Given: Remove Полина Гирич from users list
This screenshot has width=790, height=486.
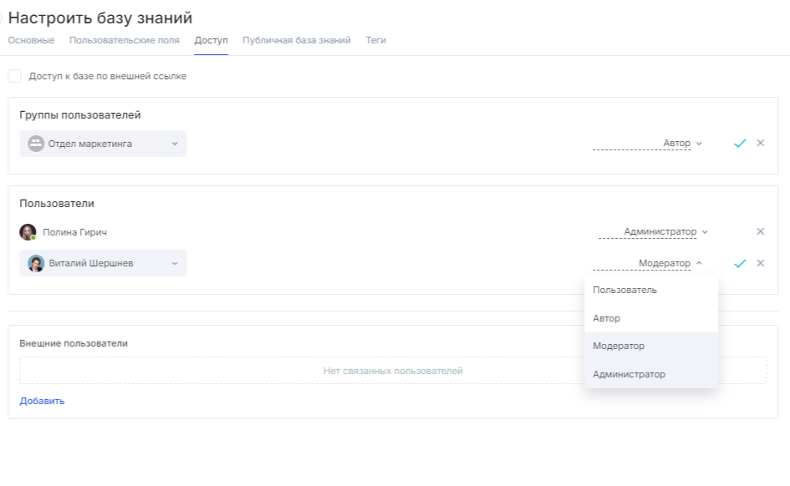Looking at the screenshot, I should [760, 232].
